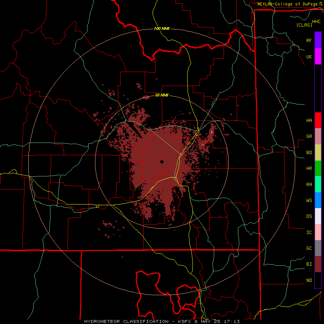Click the ND black legend color block

pos(318,280)
